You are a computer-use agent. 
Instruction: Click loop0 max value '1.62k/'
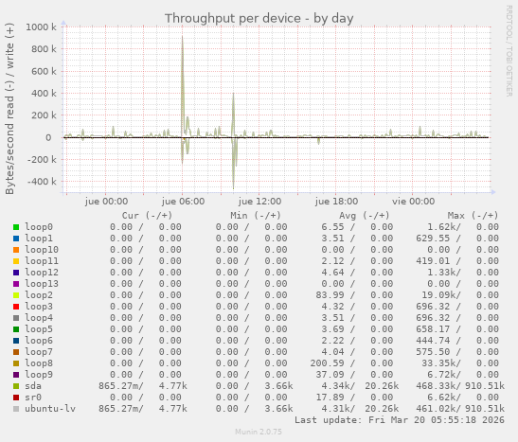click(444, 227)
